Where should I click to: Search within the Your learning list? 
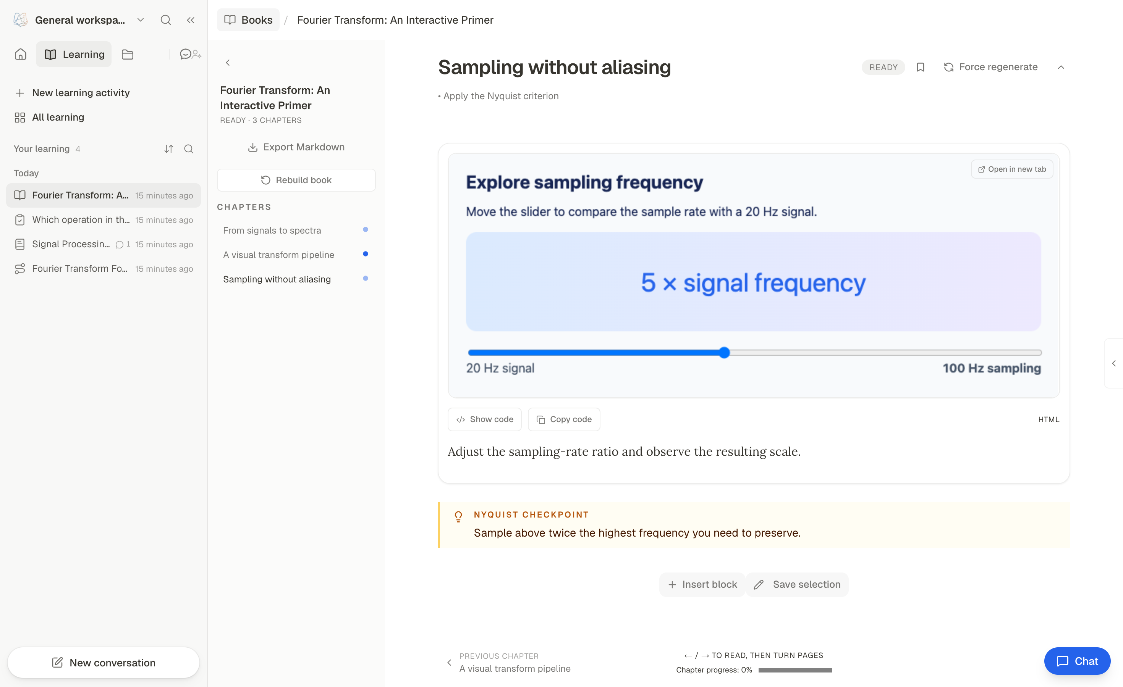pyautogui.click(x=189, y=149)
